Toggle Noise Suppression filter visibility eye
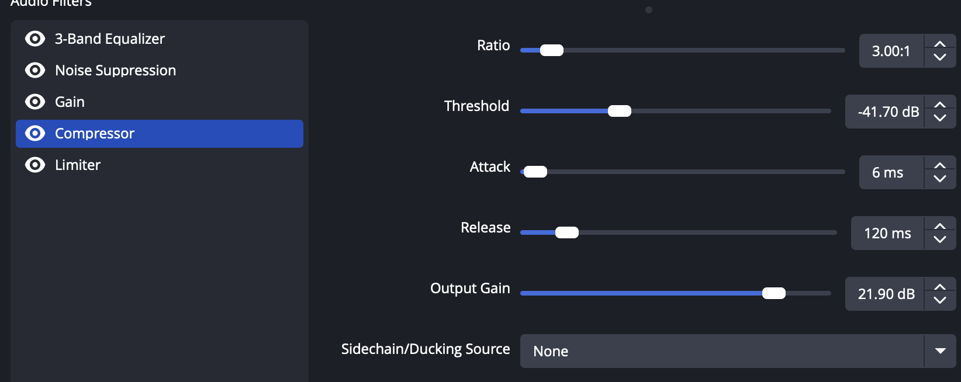Screen dimensions: 961x382 click(x=35, y=70)
